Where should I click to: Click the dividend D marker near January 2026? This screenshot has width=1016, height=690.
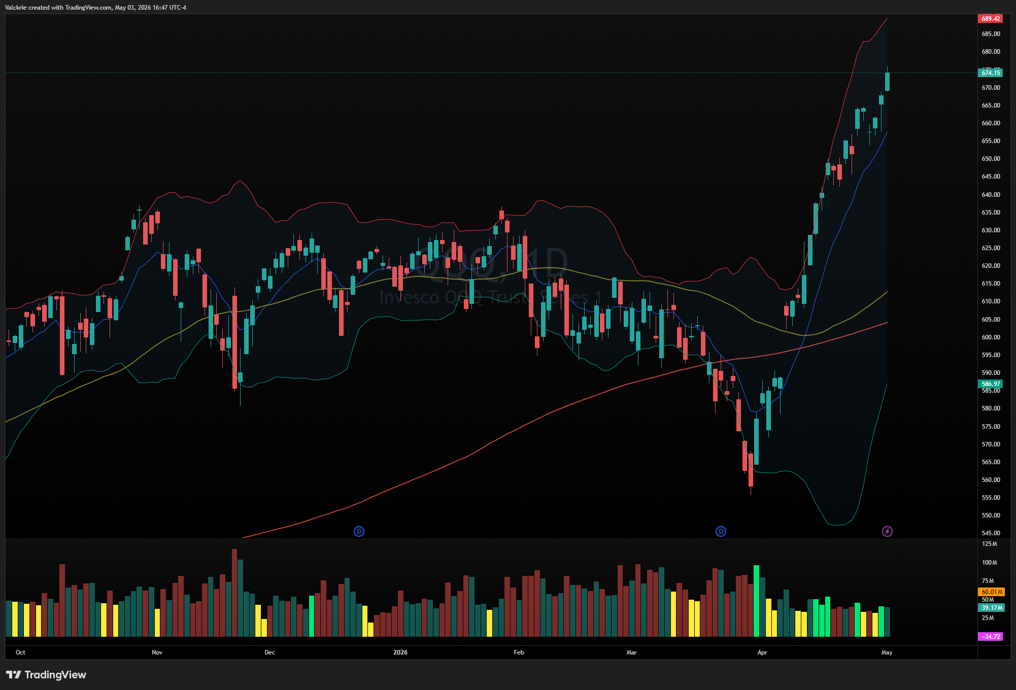(x=359, y=531)
